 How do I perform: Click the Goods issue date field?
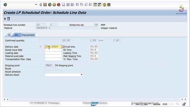(53, 50)
